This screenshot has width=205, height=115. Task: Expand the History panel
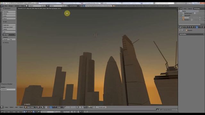click(x=6, y=42)
